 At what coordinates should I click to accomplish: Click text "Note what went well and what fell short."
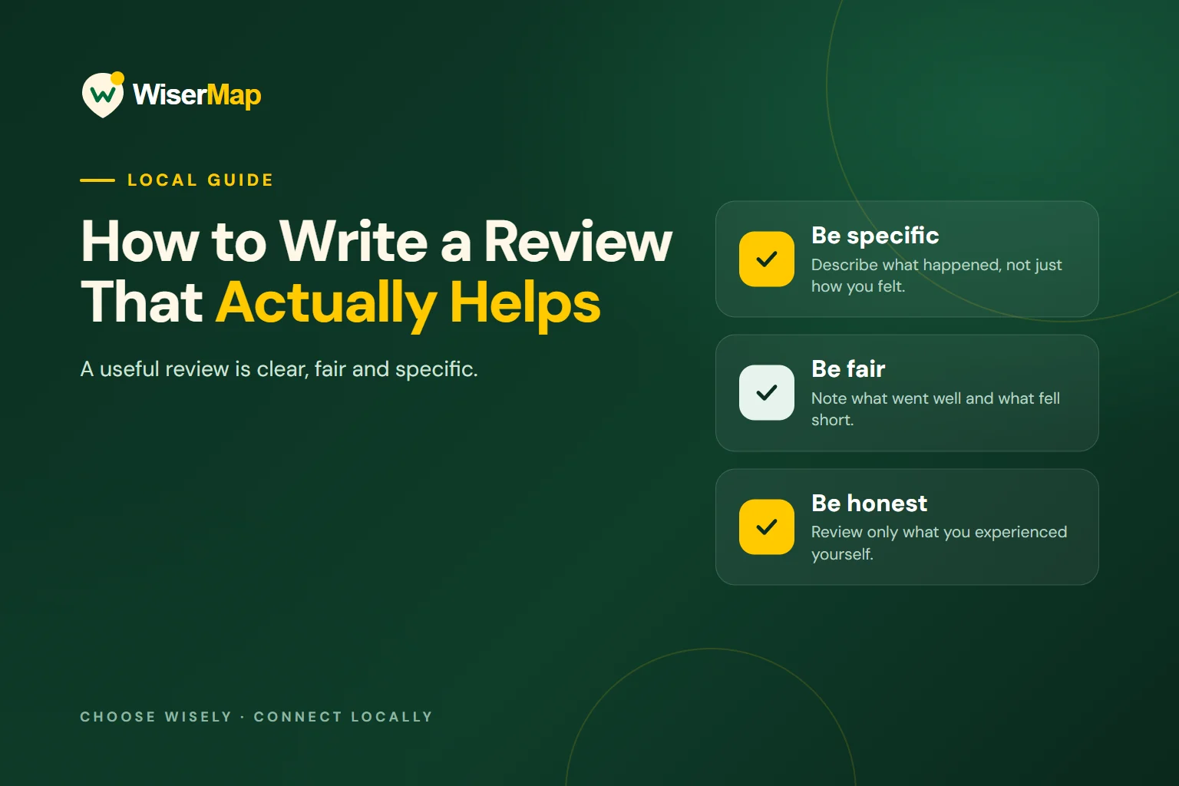(x=936, y=409)
